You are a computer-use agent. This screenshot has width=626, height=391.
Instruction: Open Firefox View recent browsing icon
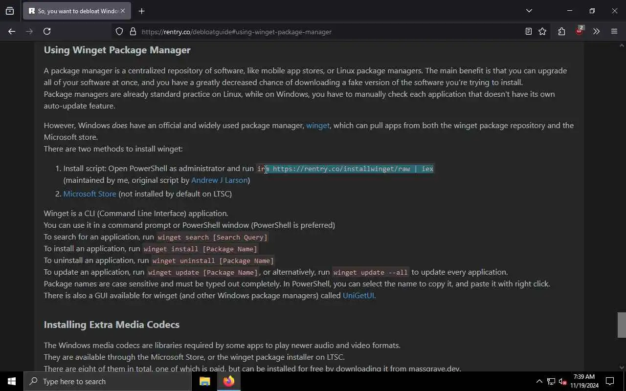coord(10,11)
